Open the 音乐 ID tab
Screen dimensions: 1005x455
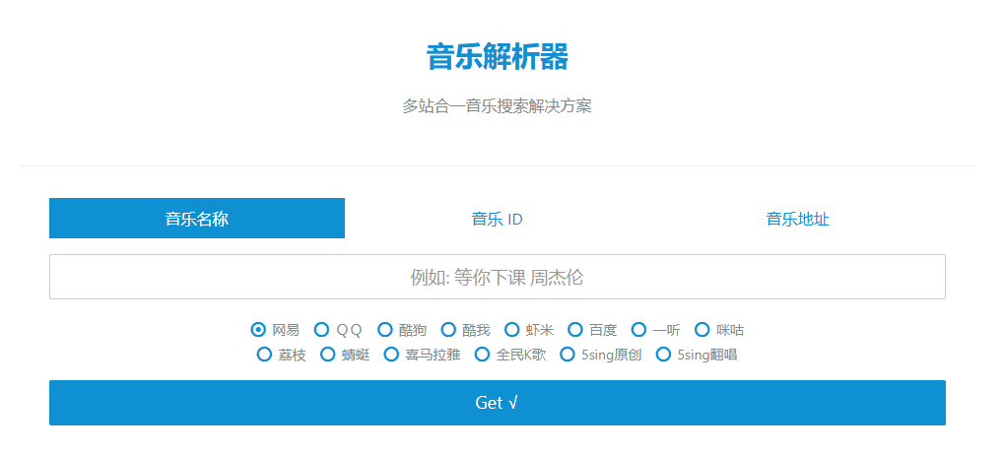(498, 219)
